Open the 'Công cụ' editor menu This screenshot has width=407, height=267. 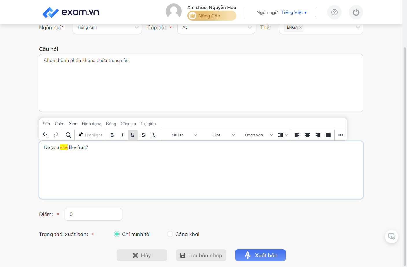tap(128, 124)
